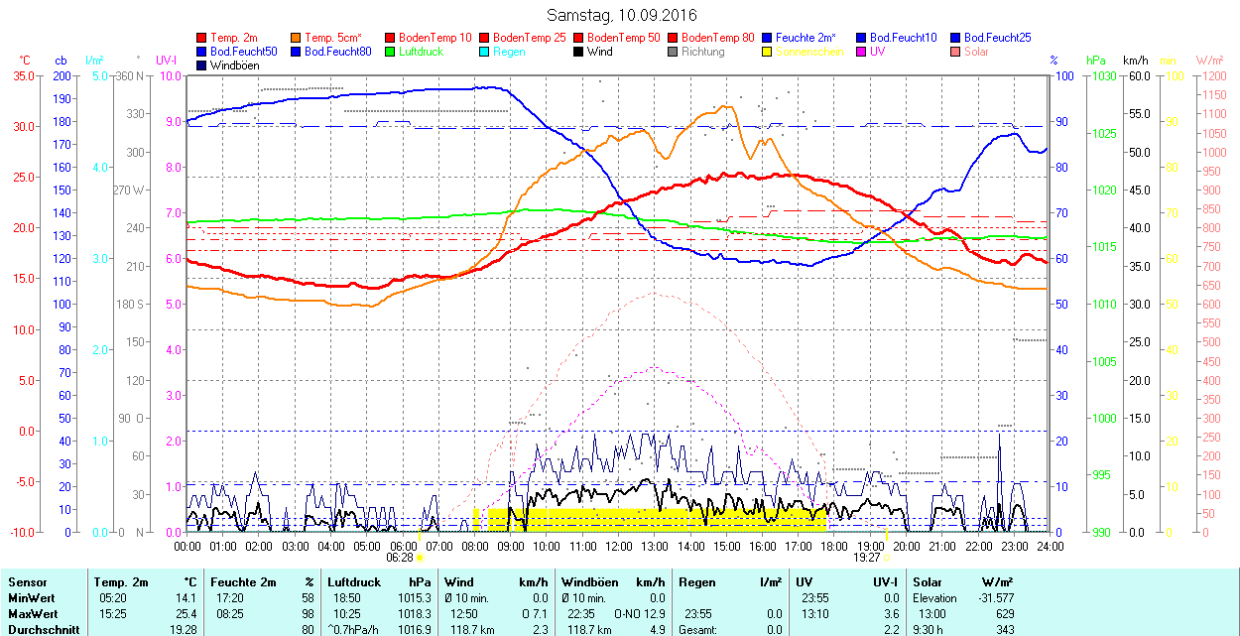Select the BodenTemp 10 legend label
The width and height of the screenshot is (1240, 636).
click(x=435, y=37)
